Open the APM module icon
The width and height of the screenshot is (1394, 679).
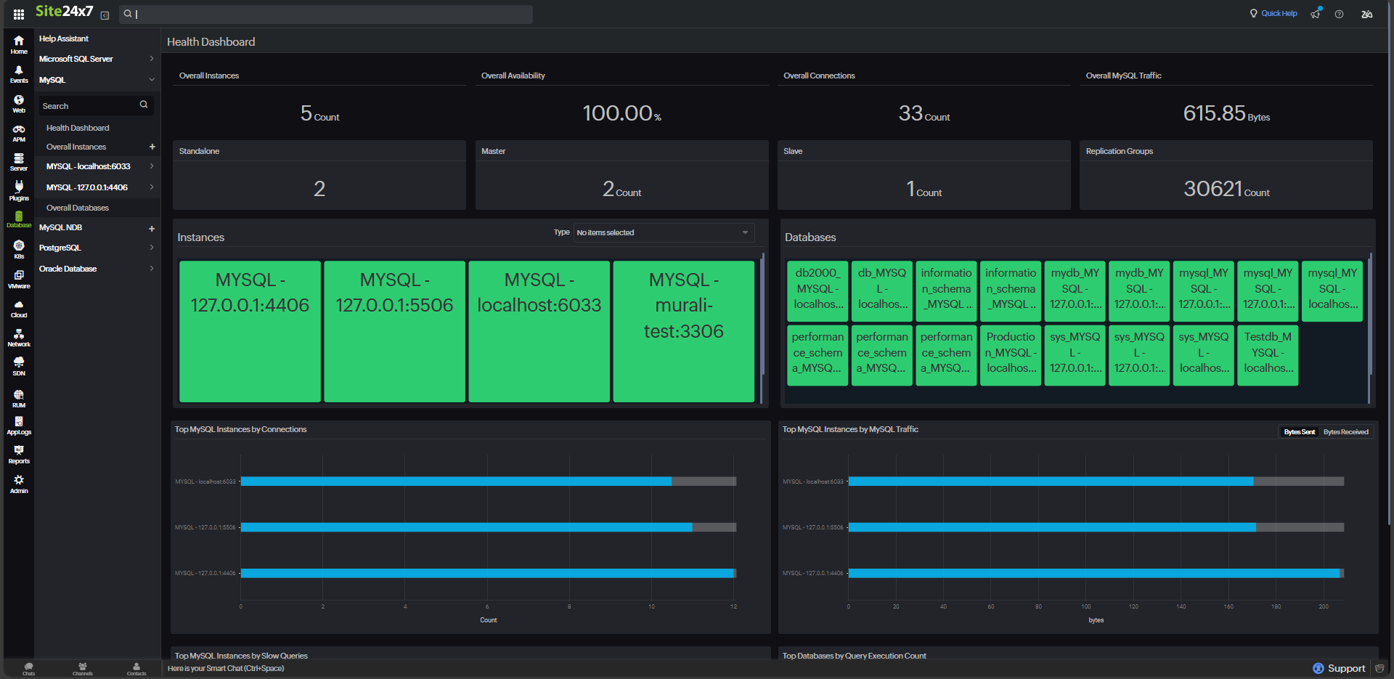[x=19, y=133]
